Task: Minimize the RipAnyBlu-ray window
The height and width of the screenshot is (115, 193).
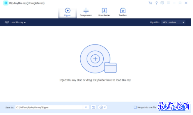Action: click(x=174, y=3)
